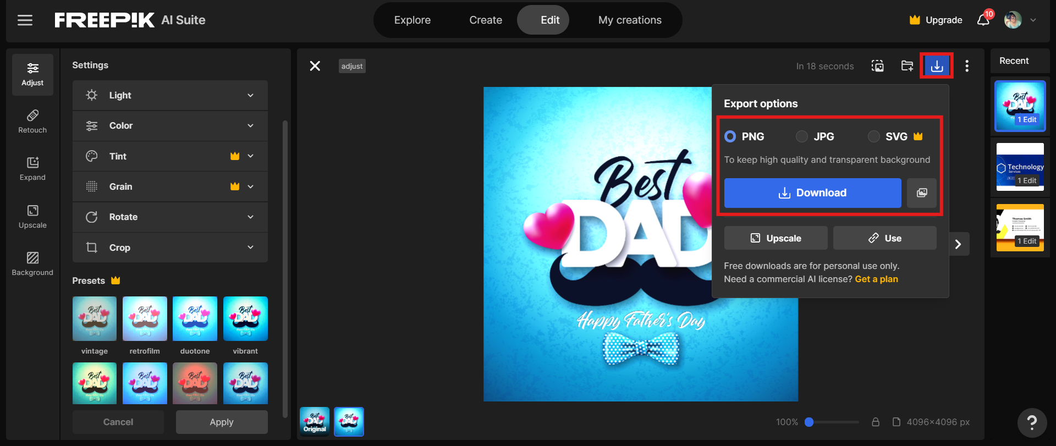This screenshot has width=1056, height=446.
Task: Toggle the aspect ratio lock icon
Action: pyautogui.click(x=876, y=422)
